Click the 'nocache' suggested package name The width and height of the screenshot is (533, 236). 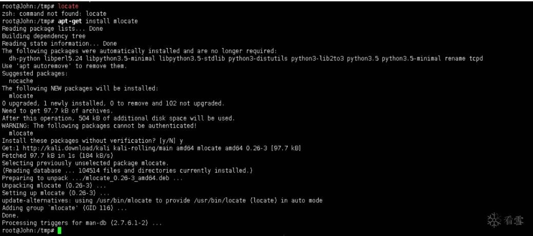(x=21, y=81)
